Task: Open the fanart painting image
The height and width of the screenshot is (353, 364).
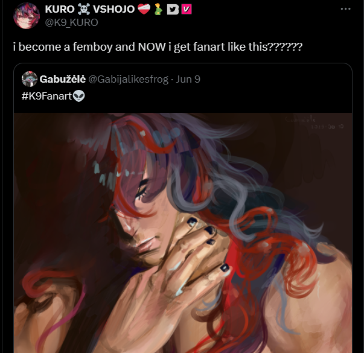Action: [183, 233]
